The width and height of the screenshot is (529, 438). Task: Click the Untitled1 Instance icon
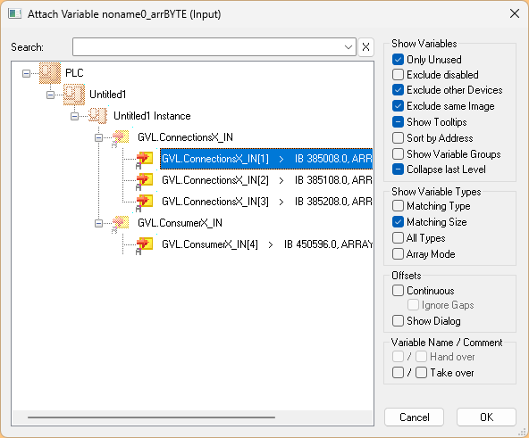[x=97, y=116]
